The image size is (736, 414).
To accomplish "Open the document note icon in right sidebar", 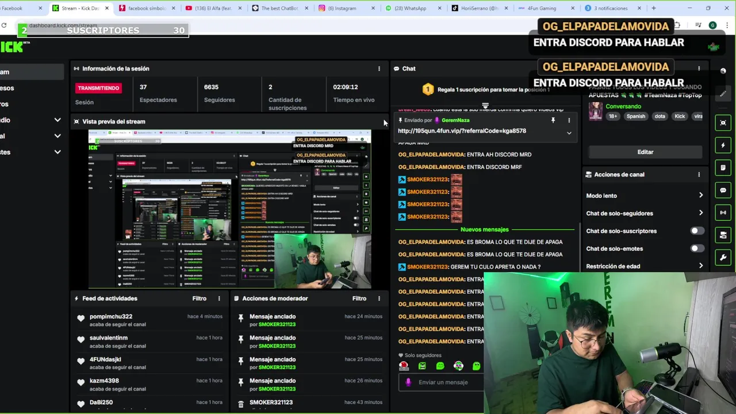I will point(723,167).
